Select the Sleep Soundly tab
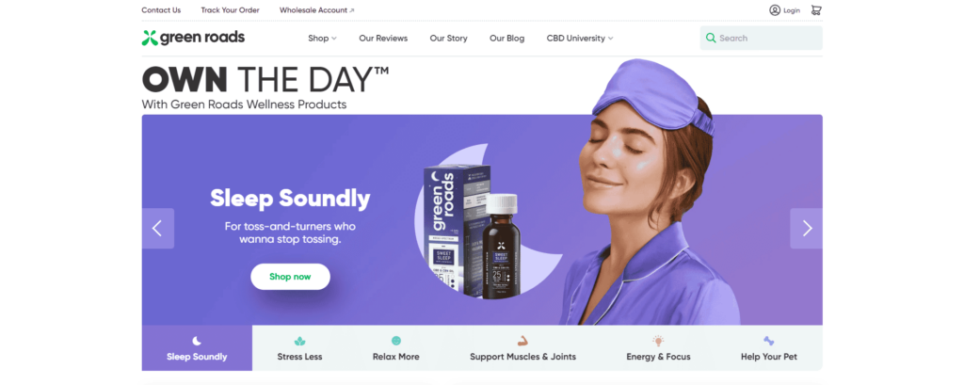Viewport: 964px width, 385px height. (x=197, y=348)
